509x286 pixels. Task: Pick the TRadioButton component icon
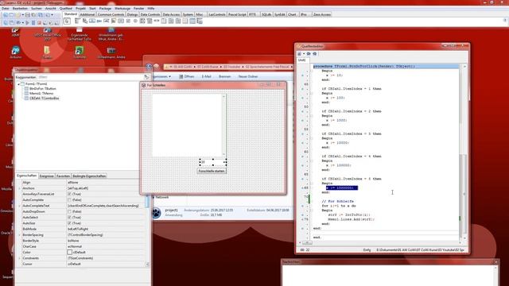pyautogui.click(x=135, y=21)
